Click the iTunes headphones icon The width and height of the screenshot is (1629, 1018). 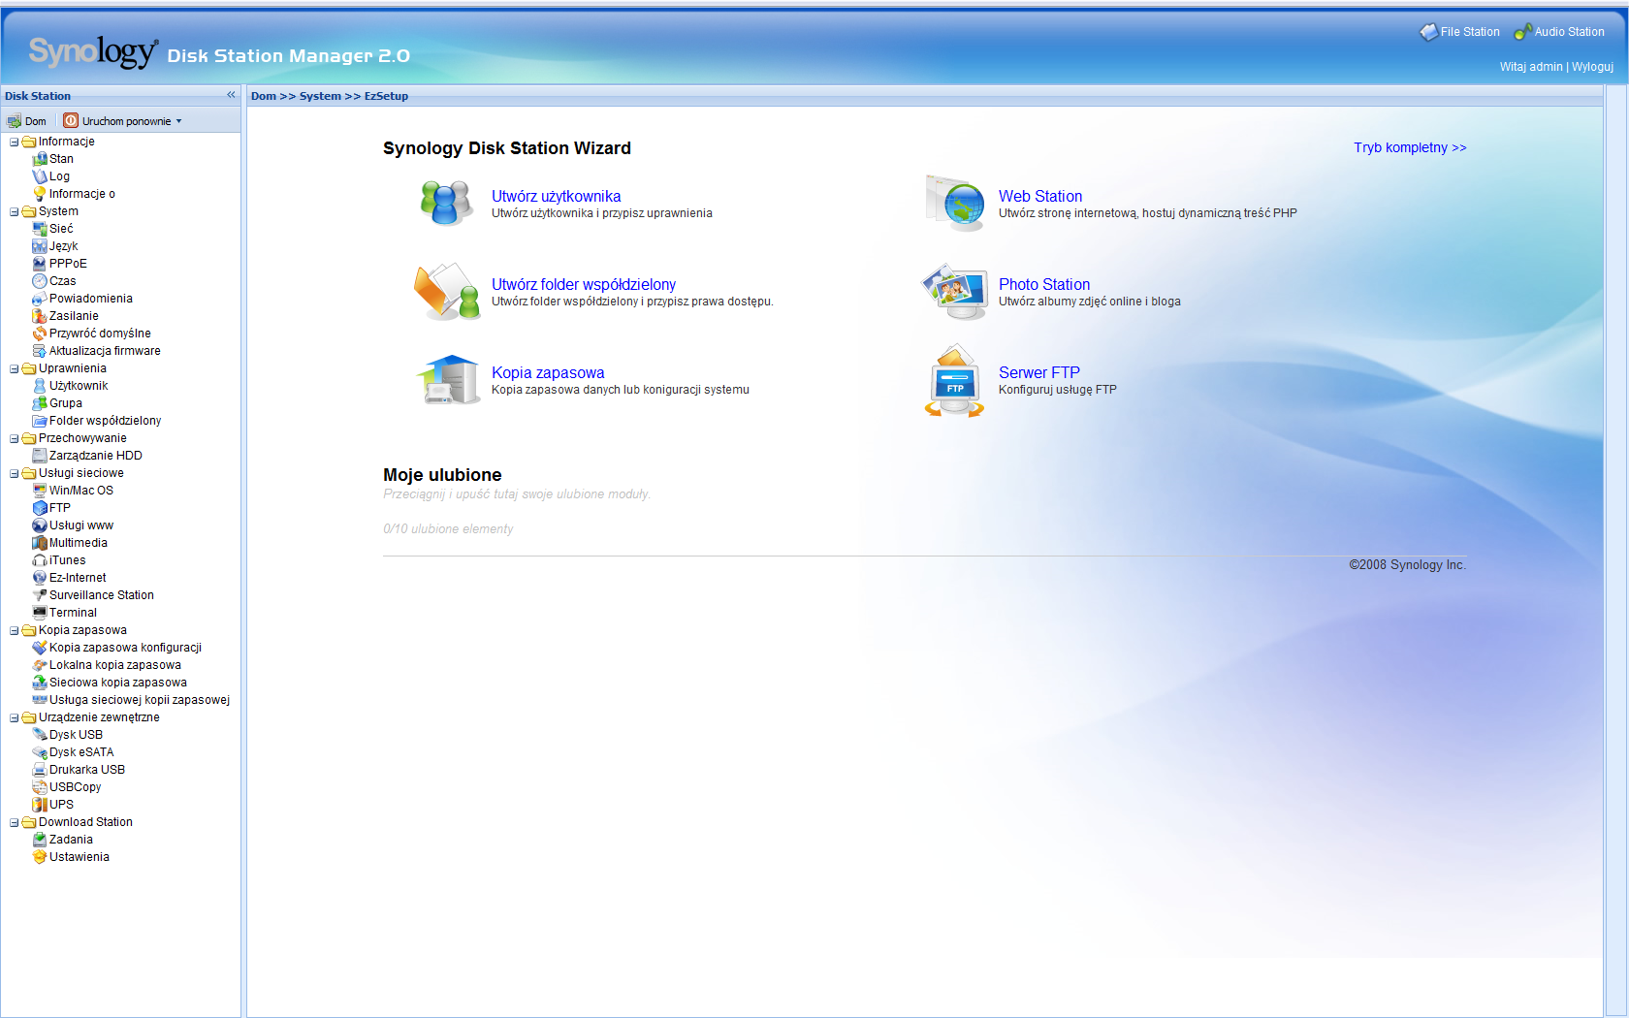point(40,560)
